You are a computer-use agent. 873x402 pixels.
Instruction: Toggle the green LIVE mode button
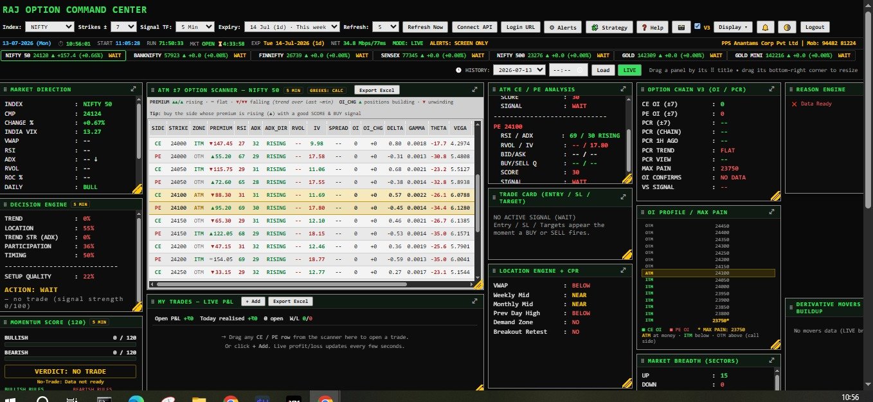pyautogui.click(x=630, y=70)
